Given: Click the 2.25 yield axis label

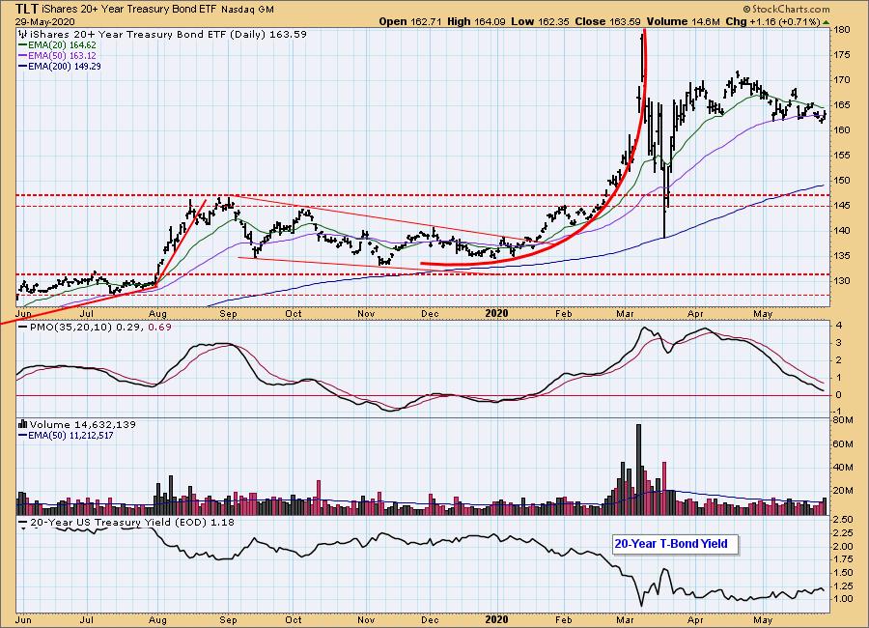Looking at the screenshot, I should [x=843, y=533].
